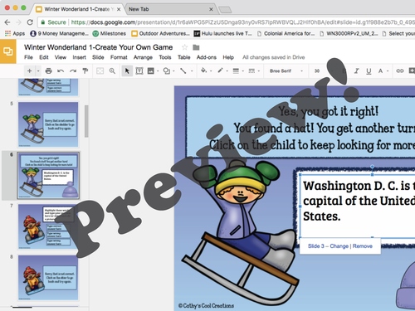Open the Help menu
This screenshot has width=415, height=311.
(228, 57)
